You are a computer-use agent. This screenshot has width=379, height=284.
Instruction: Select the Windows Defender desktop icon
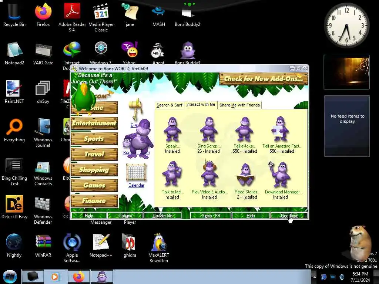click(43, 210)
